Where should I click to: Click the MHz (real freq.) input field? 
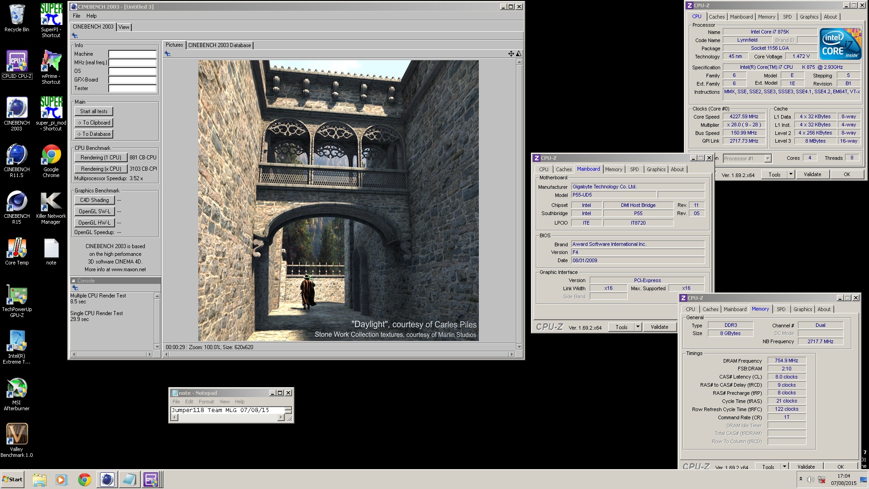click(x=132, y=62)
